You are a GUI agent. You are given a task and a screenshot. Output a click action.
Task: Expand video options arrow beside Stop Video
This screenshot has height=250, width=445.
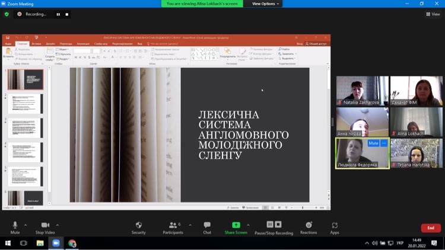[x=58, y=225]
